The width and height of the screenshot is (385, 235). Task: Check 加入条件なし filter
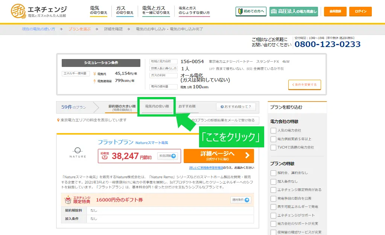click(x=273, y=182)
